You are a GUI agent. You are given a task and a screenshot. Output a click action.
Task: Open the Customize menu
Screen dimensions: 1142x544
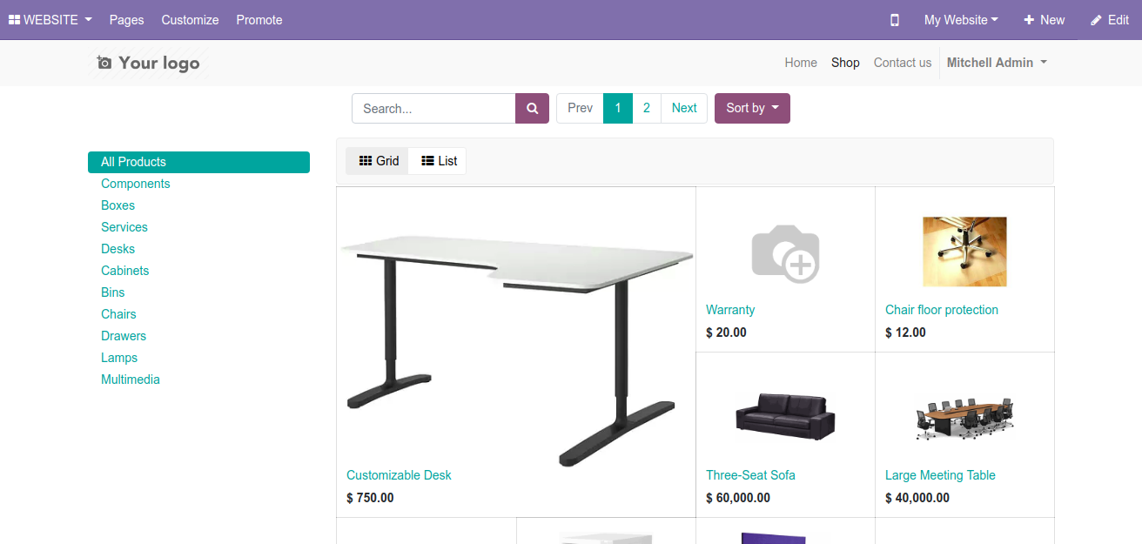click(x=190, y=20)
